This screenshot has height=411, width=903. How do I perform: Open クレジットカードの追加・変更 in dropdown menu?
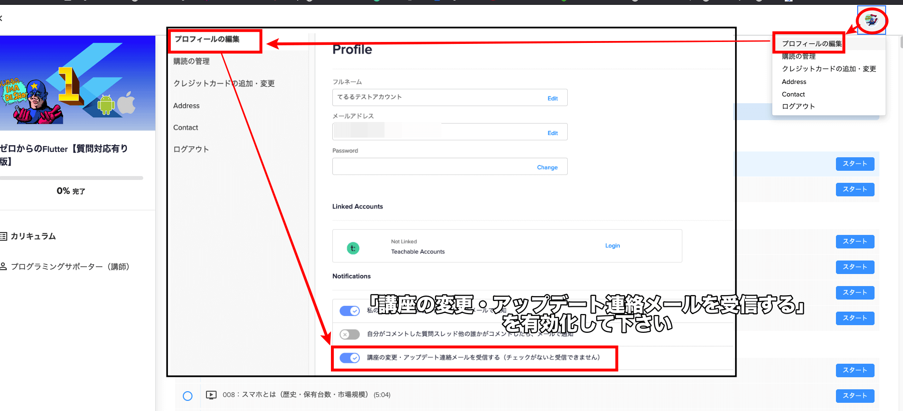(829, 69)
